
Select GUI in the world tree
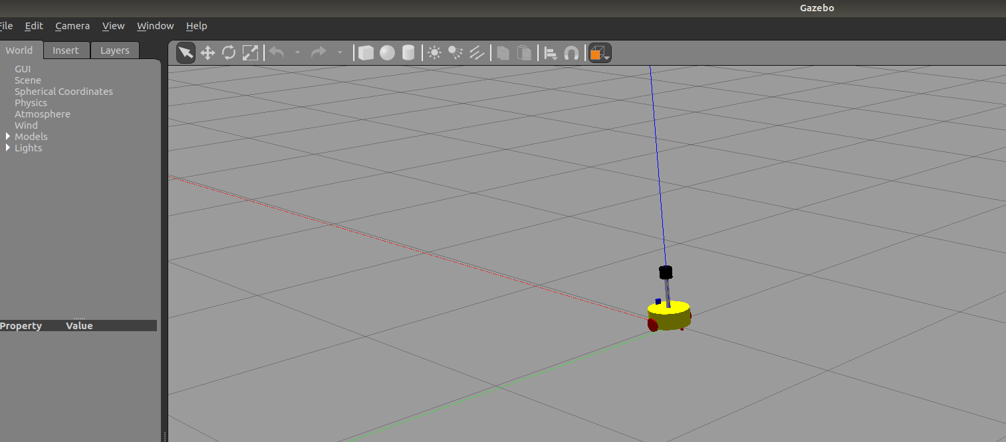pos(23,69)
